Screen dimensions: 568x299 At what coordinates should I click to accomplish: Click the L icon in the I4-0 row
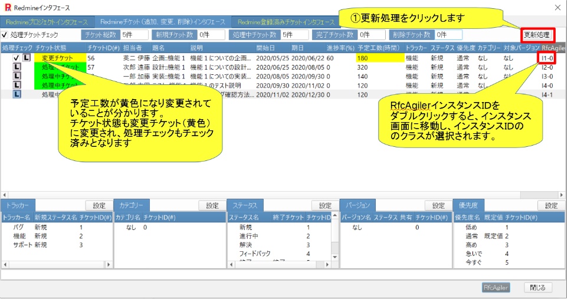(17, 85)
